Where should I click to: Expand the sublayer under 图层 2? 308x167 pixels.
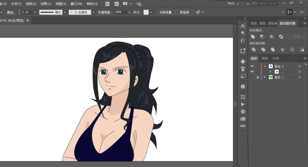[x=270, y=72]
